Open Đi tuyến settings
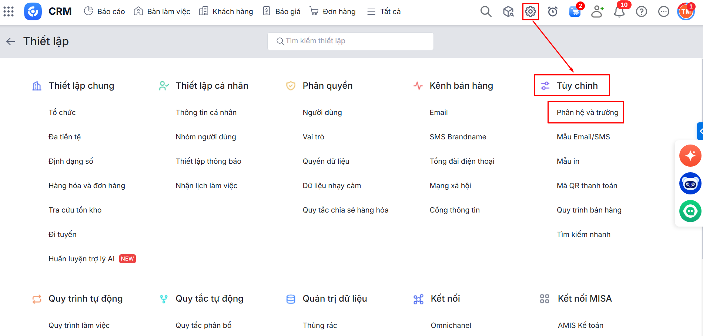 63,234
